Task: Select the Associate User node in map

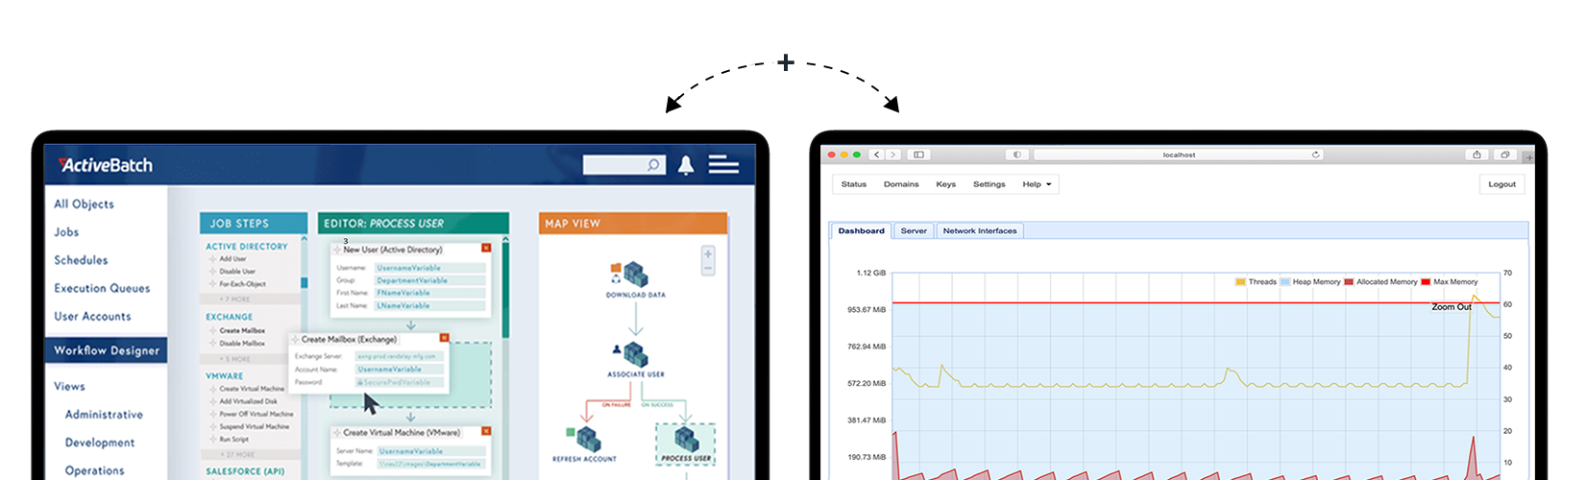Action: point(635,353)
